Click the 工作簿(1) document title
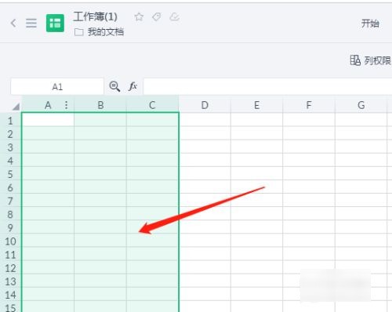392x312 pixels. [x=95, y=17]
